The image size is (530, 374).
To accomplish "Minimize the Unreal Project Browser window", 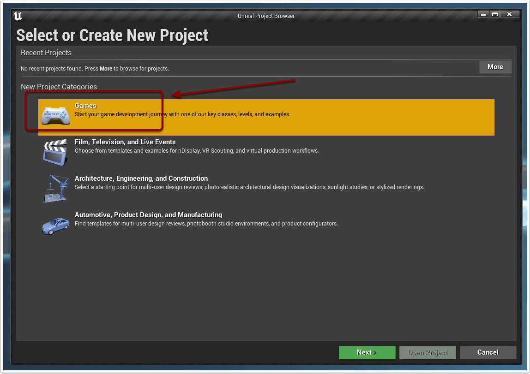I will (483, 14).
